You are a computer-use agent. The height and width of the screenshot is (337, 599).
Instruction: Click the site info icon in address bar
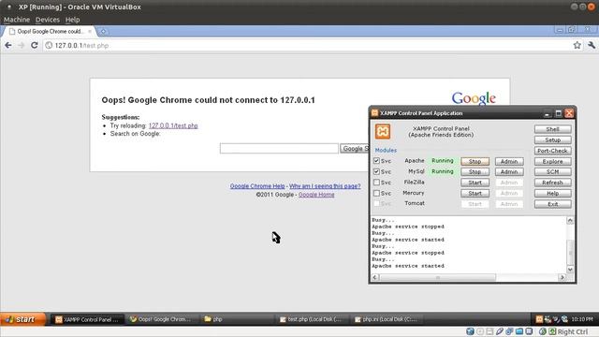49,45
